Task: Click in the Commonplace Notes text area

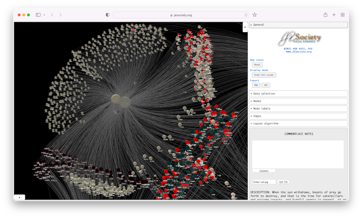Action: 298,154
